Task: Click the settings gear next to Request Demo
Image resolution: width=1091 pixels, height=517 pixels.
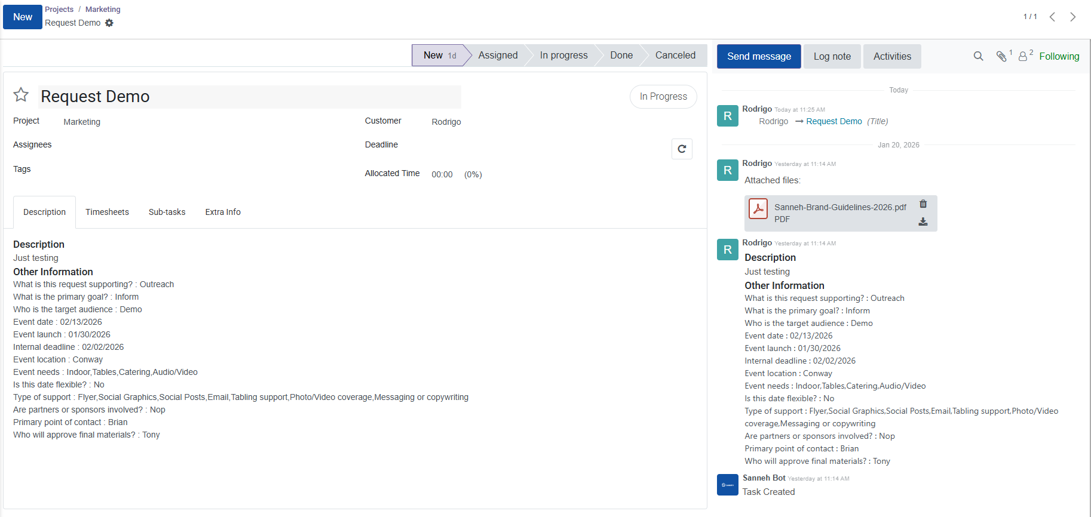Action: pyautogui.click(x=109, y=23)
